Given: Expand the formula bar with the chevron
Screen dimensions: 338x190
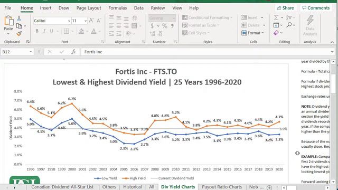Looking at the screenshot, I should click(x=332, y=52).
